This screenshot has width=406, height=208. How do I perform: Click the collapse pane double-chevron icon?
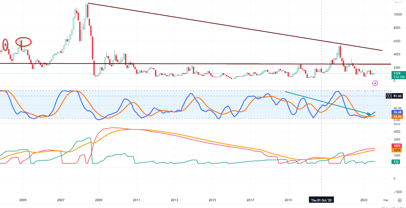380,91
